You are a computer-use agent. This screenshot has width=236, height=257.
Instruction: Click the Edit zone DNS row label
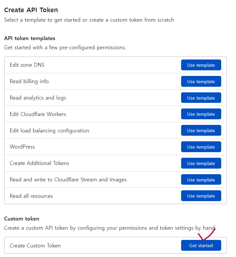27,65
